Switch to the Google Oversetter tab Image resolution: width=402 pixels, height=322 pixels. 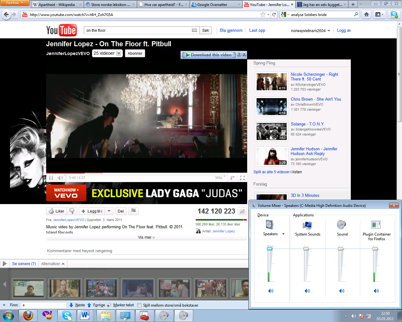coord(216,4)
